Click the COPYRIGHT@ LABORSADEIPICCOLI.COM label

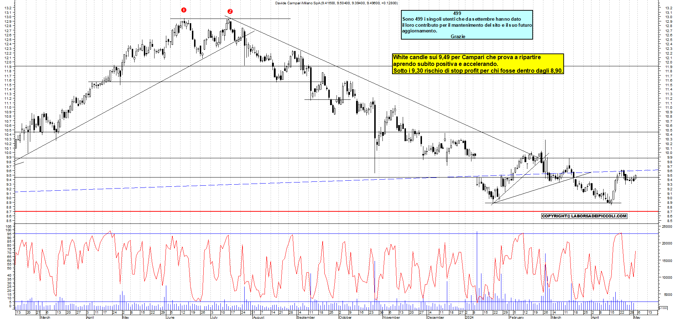coord(584,216)
